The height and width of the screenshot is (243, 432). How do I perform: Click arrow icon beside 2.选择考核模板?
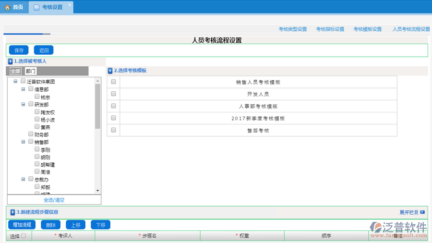110,71
